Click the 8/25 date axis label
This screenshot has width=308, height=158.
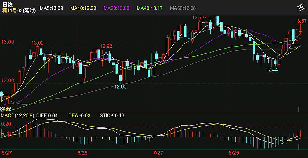[234, 153]
